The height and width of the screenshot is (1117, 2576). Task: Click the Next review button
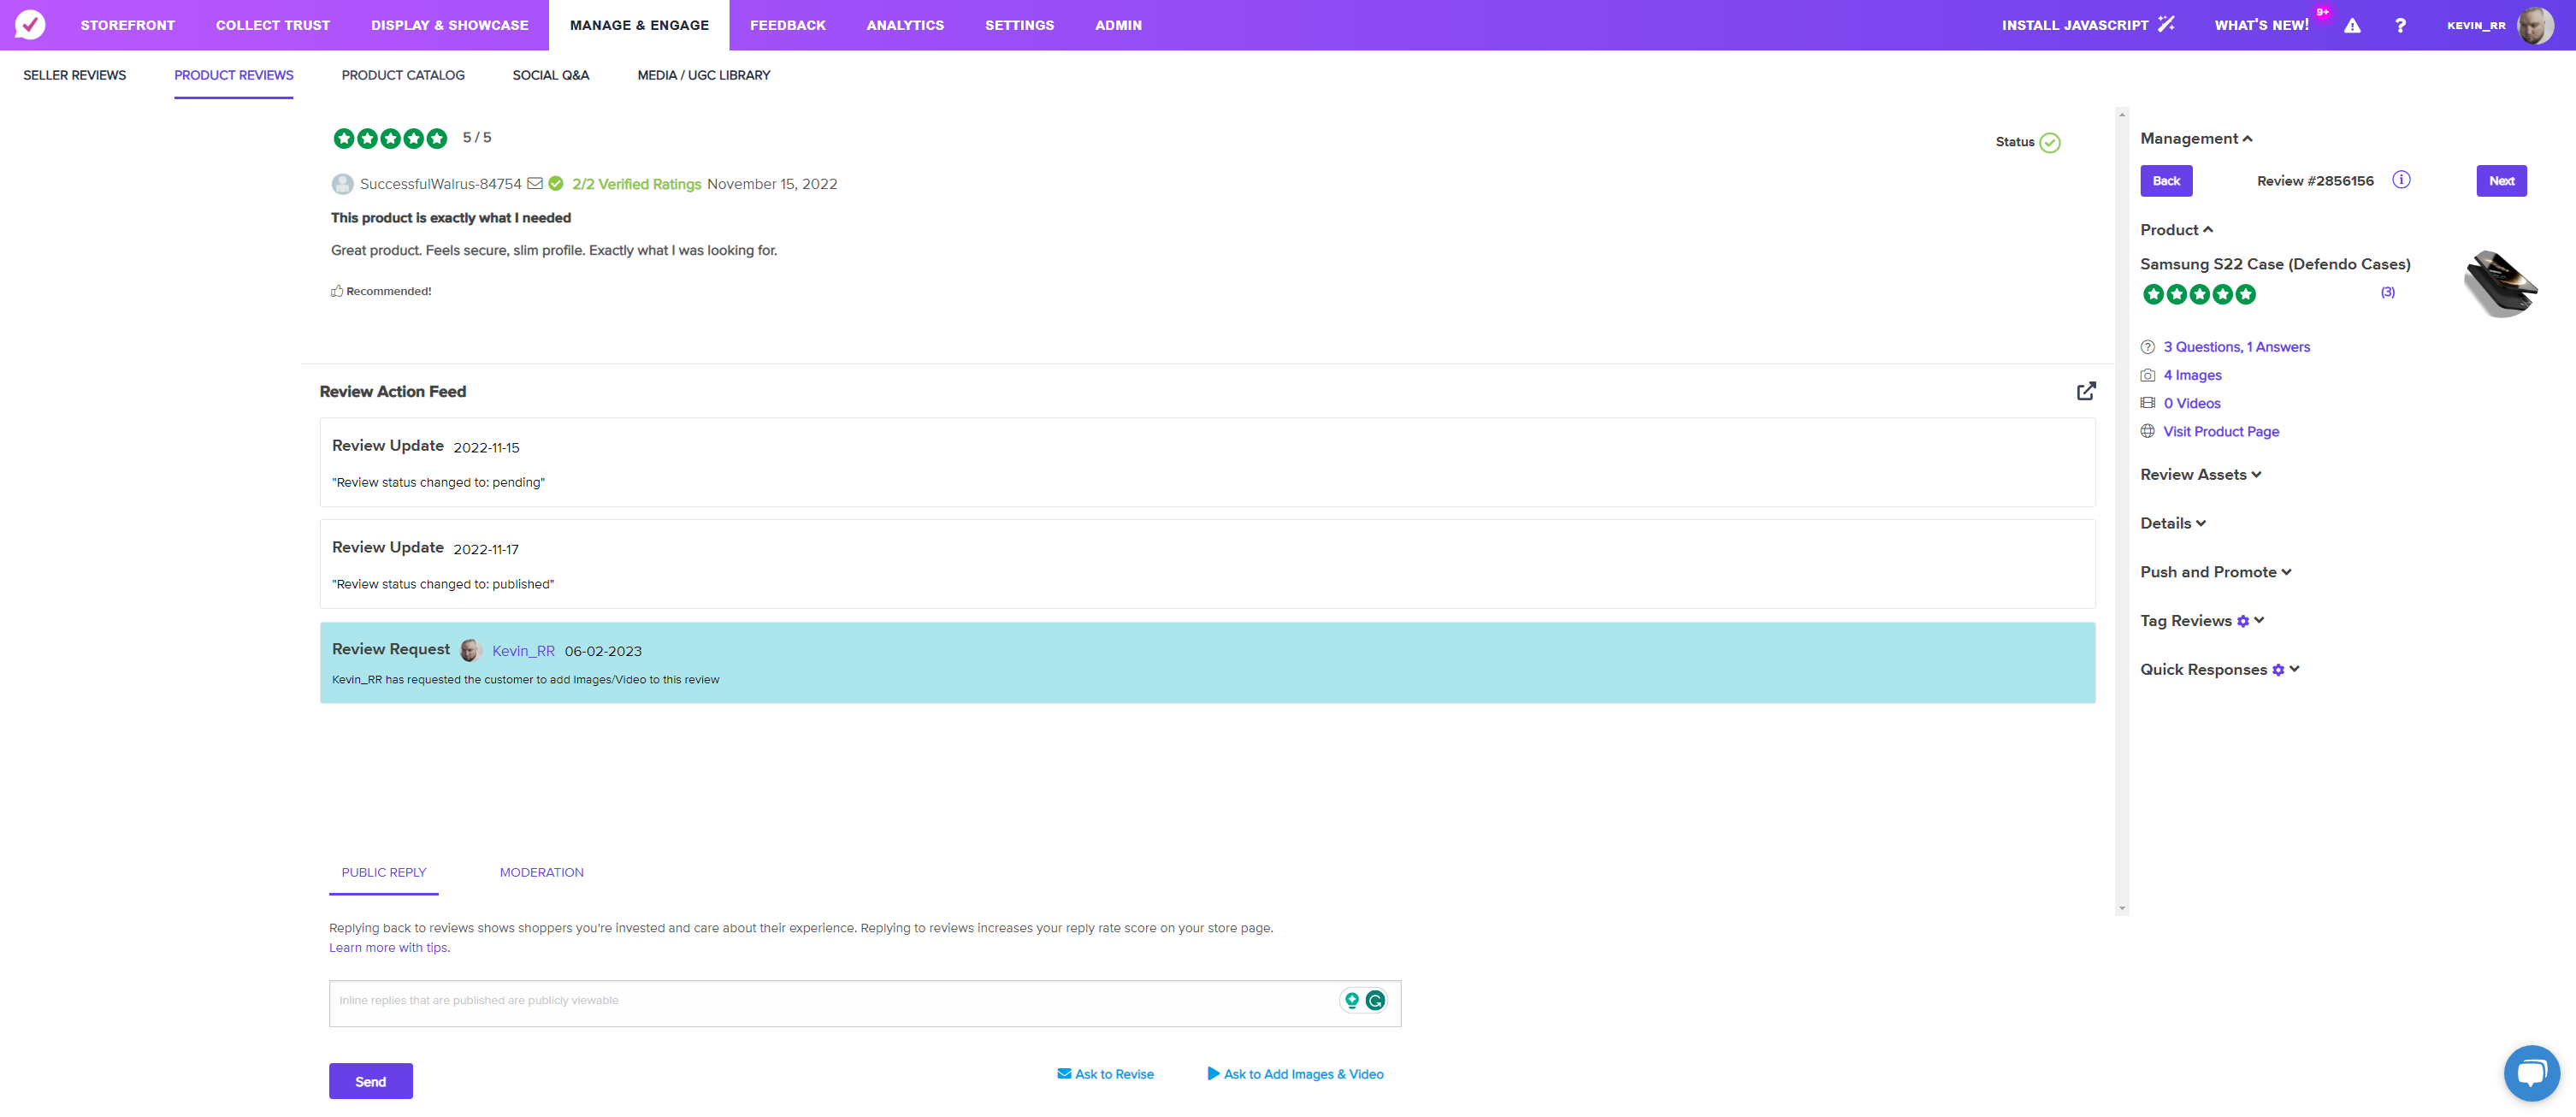(2501, 181)
